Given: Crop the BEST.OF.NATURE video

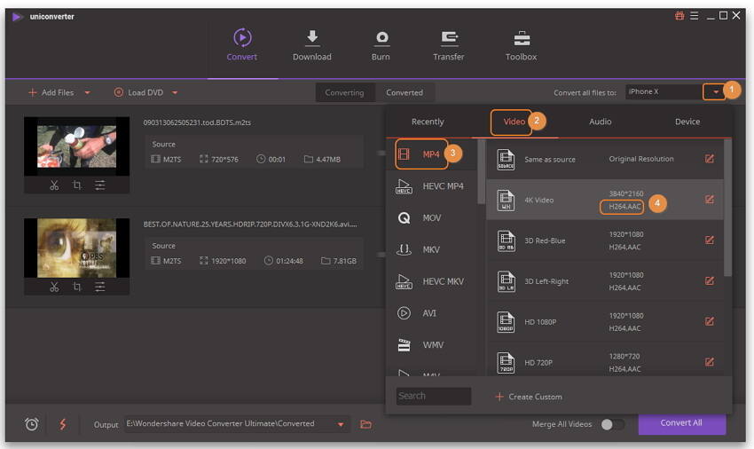Looking at the screenshot, I should pyautogui.click(x=77, y=288).
